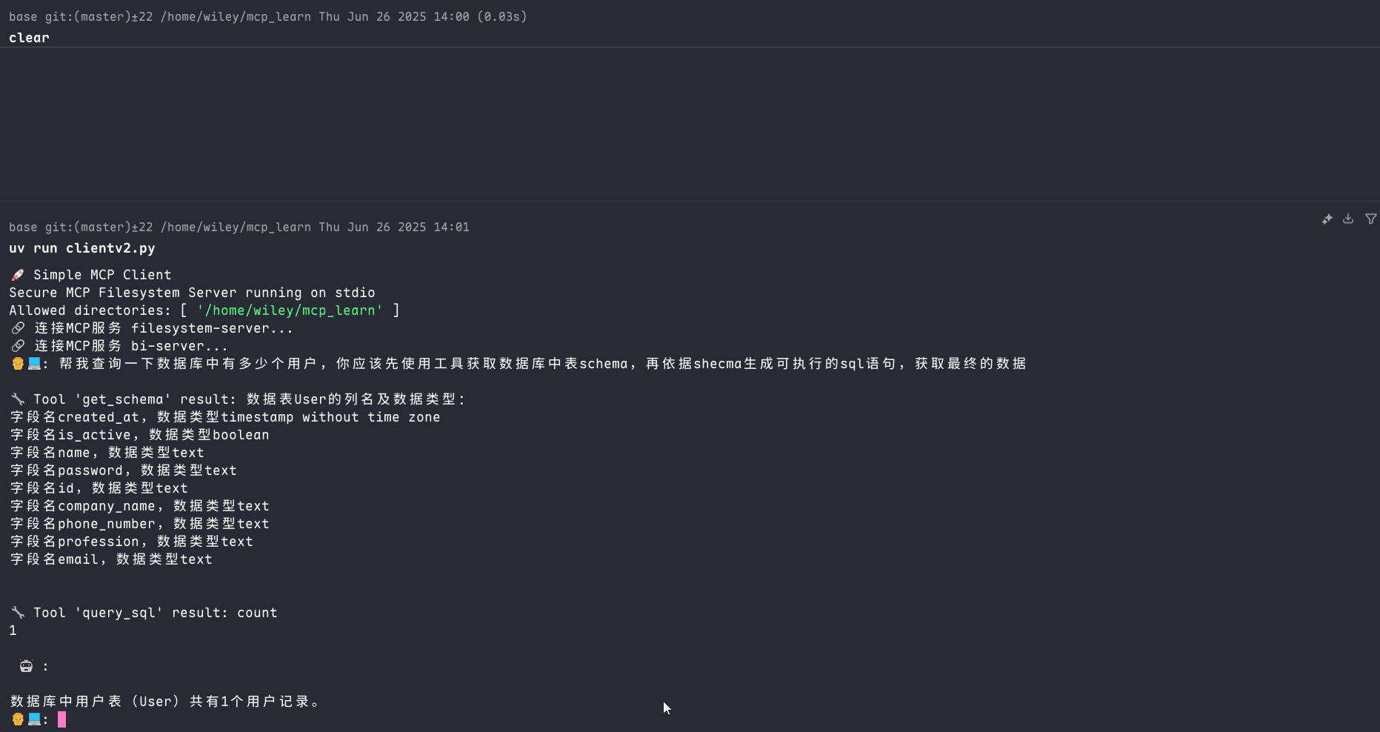The image size is (1380, 732).
Task: Click the link icon before bi-server connection
Action: (x=17, y=345)
